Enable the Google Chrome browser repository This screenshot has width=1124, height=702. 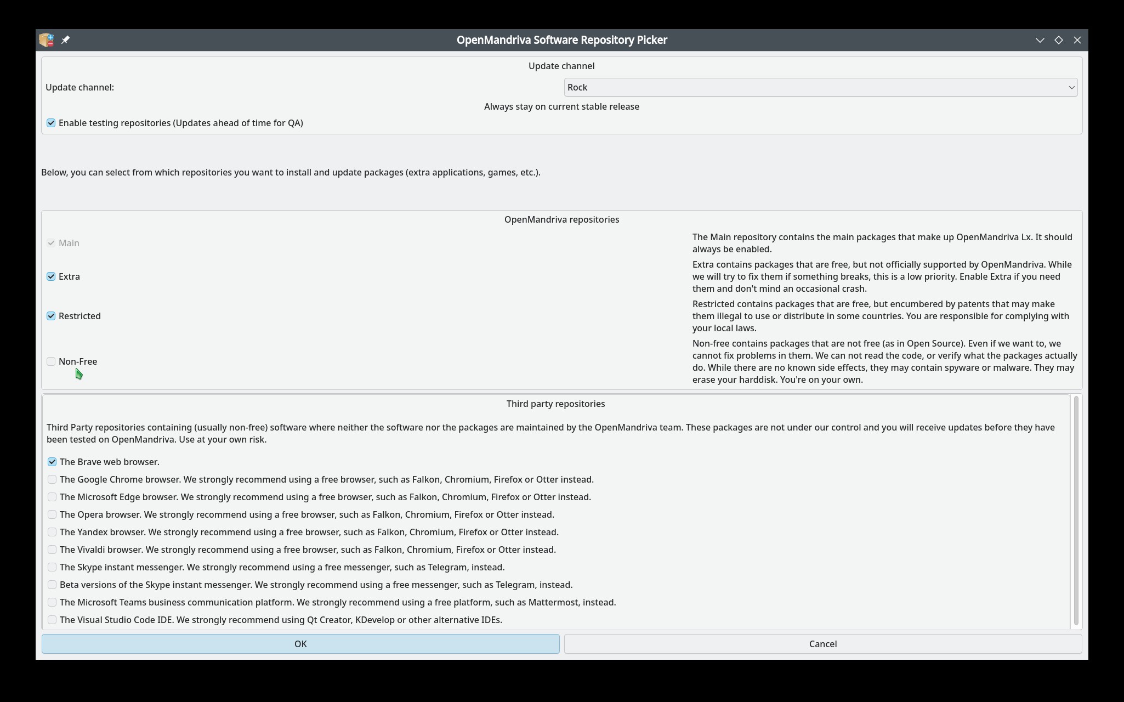pos(52,479)
